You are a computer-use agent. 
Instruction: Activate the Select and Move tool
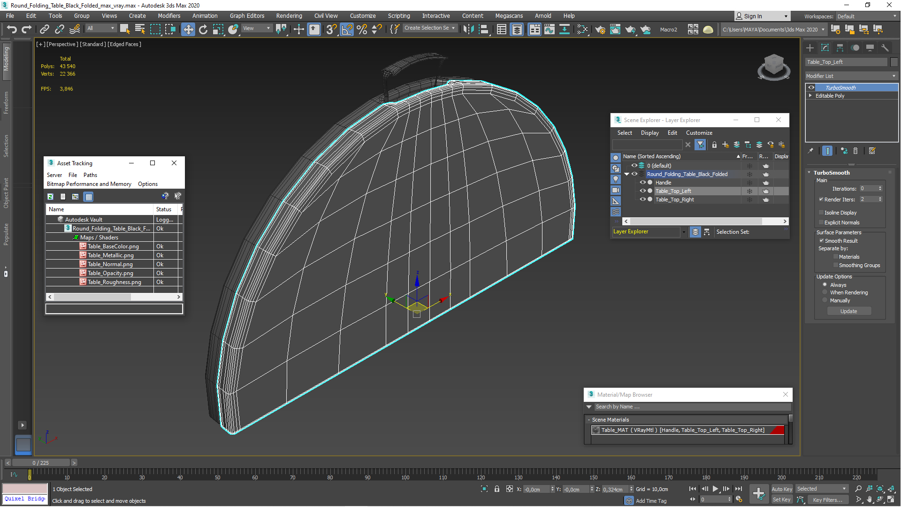click(x=188, y=30)
